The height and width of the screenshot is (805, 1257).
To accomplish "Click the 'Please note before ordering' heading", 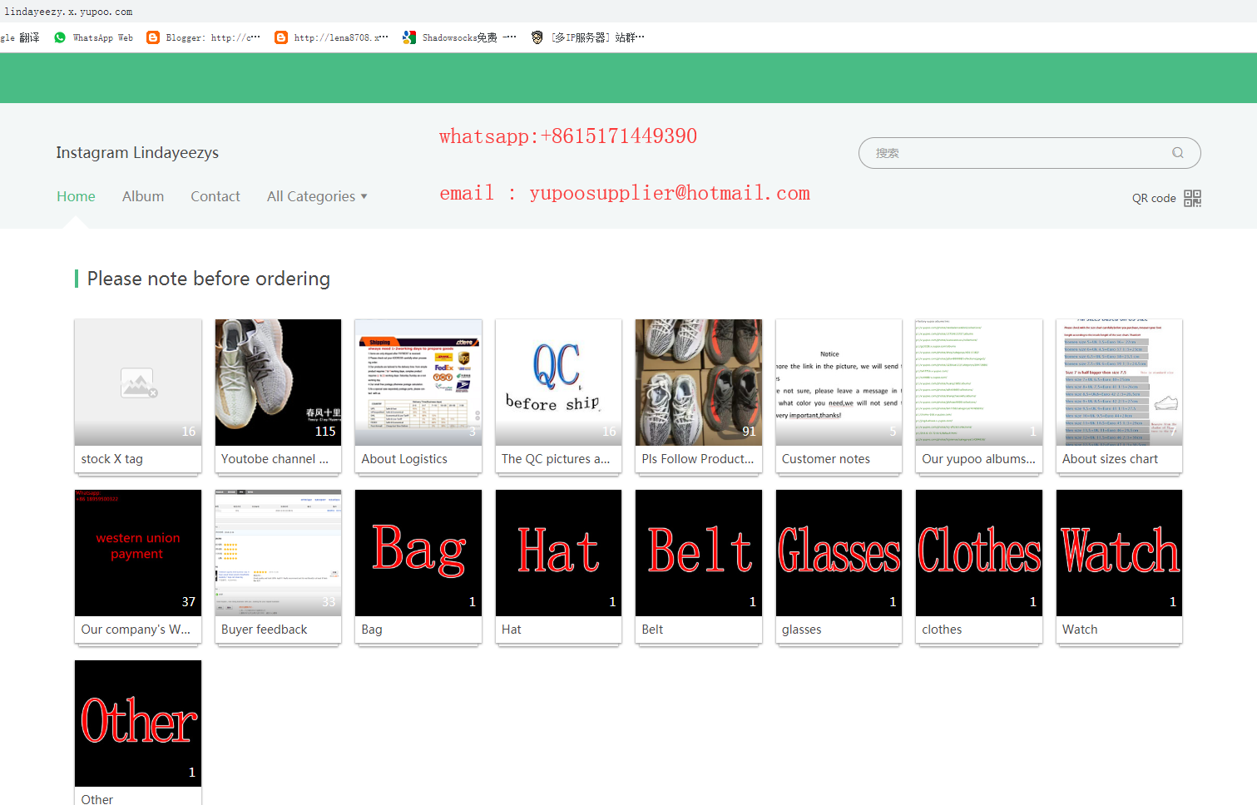I will pyautogui.click(x=209, y=279).
